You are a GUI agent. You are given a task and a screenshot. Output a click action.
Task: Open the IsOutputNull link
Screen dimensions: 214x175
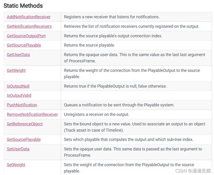pos(18,86)
